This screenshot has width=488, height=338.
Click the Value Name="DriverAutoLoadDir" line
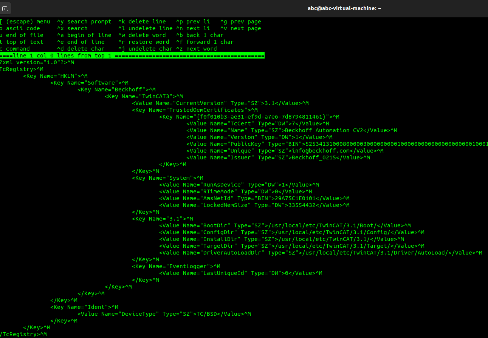point(321,253)
